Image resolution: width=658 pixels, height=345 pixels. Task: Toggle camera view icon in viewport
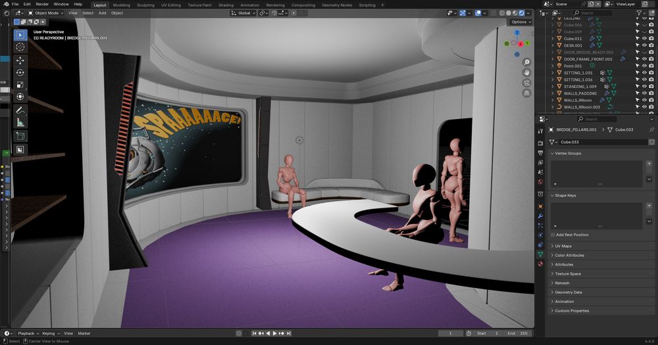(526, 83)
